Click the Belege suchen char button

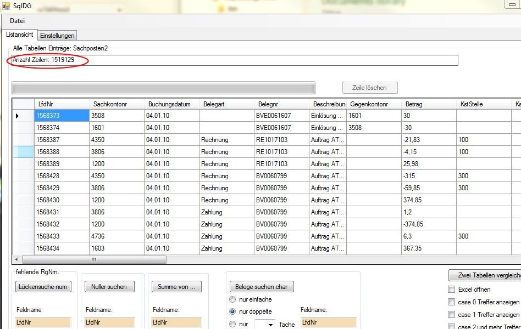point(262,287)
